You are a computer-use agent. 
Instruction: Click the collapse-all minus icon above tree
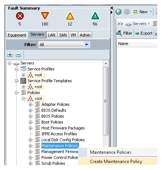tap(18, 55)
